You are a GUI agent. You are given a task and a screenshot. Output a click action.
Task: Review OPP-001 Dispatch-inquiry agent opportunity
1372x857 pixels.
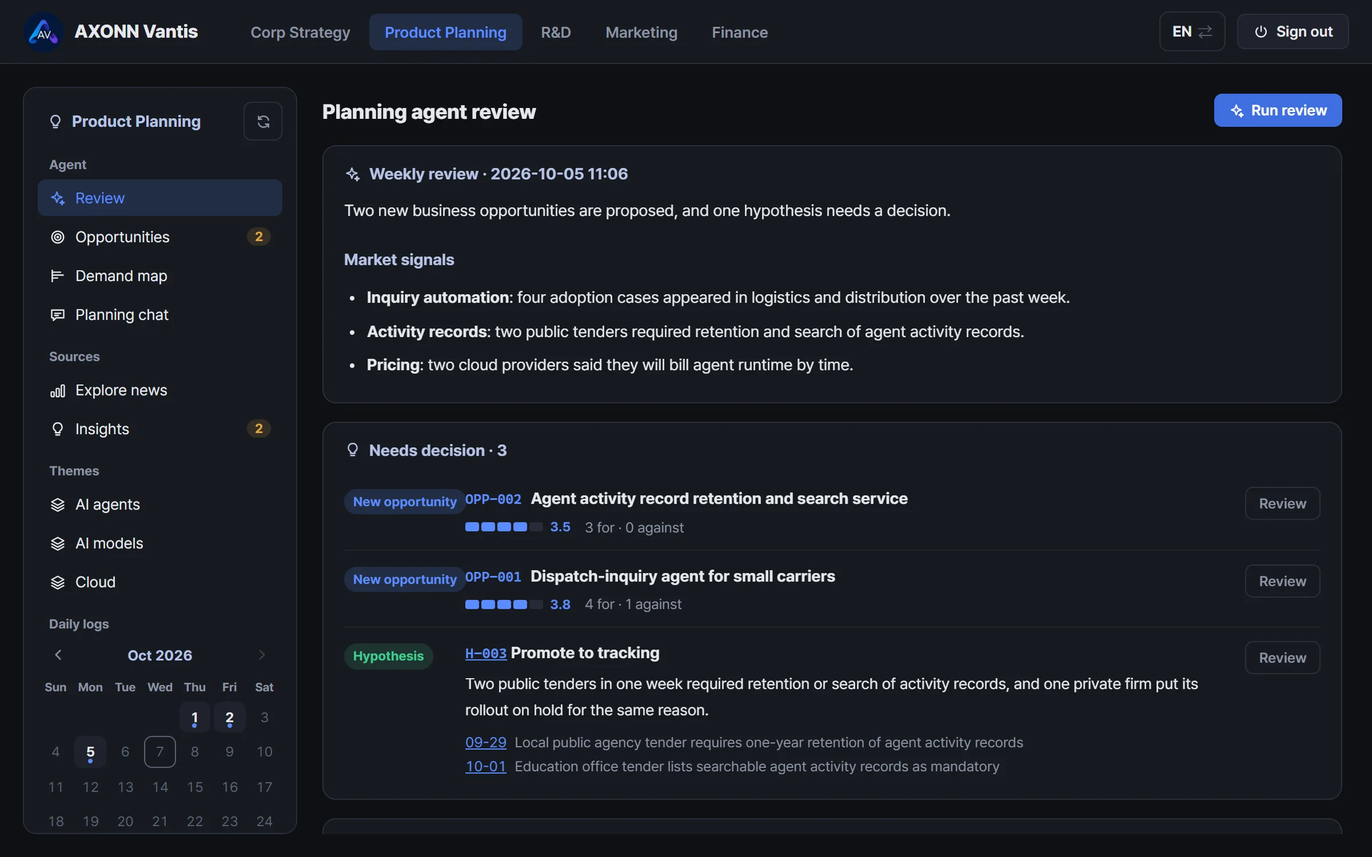click(1282, 581)
